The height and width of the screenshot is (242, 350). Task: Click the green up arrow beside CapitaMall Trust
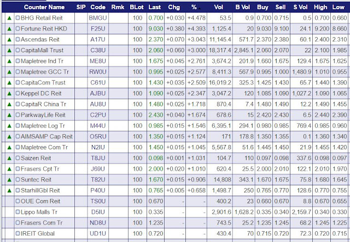pyautogui.click(x=9, y=50)
